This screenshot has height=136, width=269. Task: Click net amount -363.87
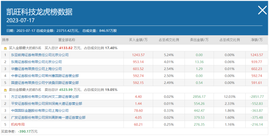257,111
